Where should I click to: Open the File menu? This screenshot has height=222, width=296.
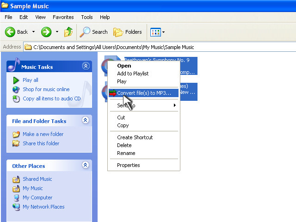[8, 17]
